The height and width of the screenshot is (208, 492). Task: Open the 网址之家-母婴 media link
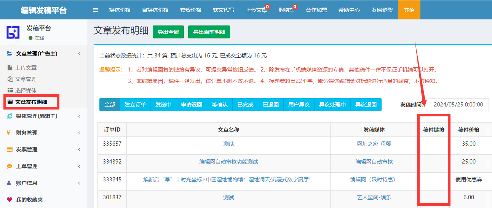(374, 144)
